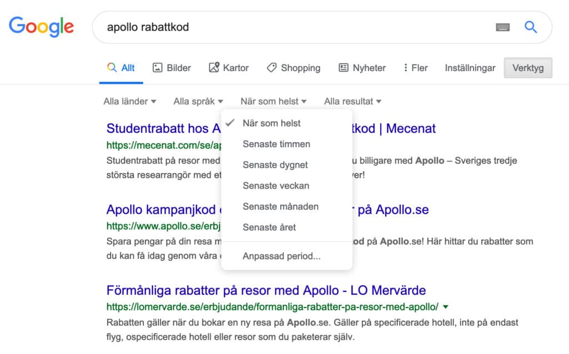Switch to the Allt tab
The width and height of the screenshot is (569, 354).
click(121, 68)
